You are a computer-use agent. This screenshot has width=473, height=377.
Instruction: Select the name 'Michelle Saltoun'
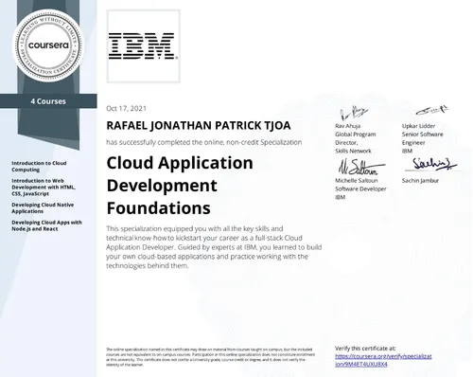pyautogui.click(x=357, y=181)
